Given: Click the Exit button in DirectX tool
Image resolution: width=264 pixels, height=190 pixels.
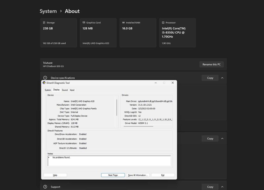Looking at the screenshot, I should click(x=163, y=175).
